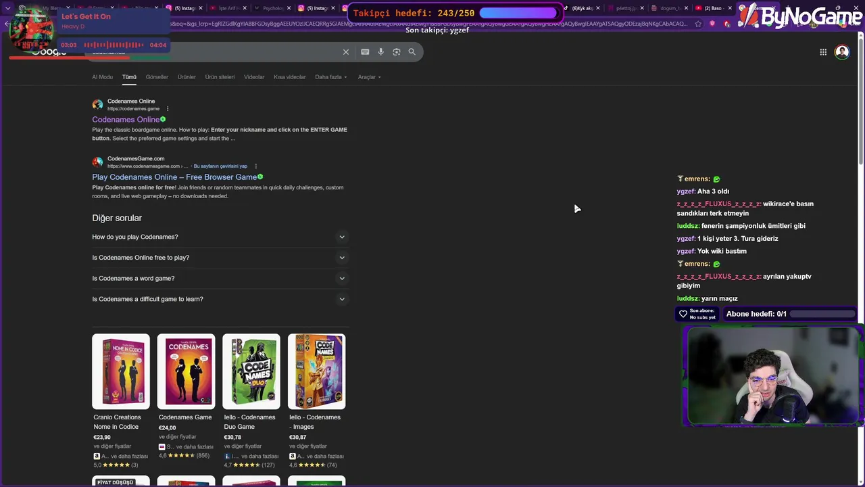This screenshot has height=487, width=865.
Task: Click the orange Codenames Images box image
Action: [x=316, y=371]
